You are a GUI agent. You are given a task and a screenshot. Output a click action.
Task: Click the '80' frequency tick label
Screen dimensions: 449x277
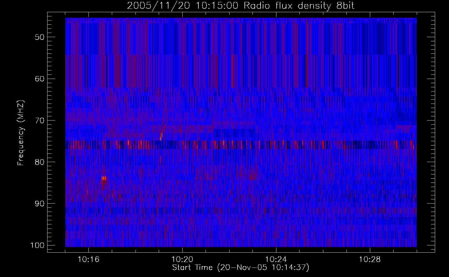click(x=40, y=162)
